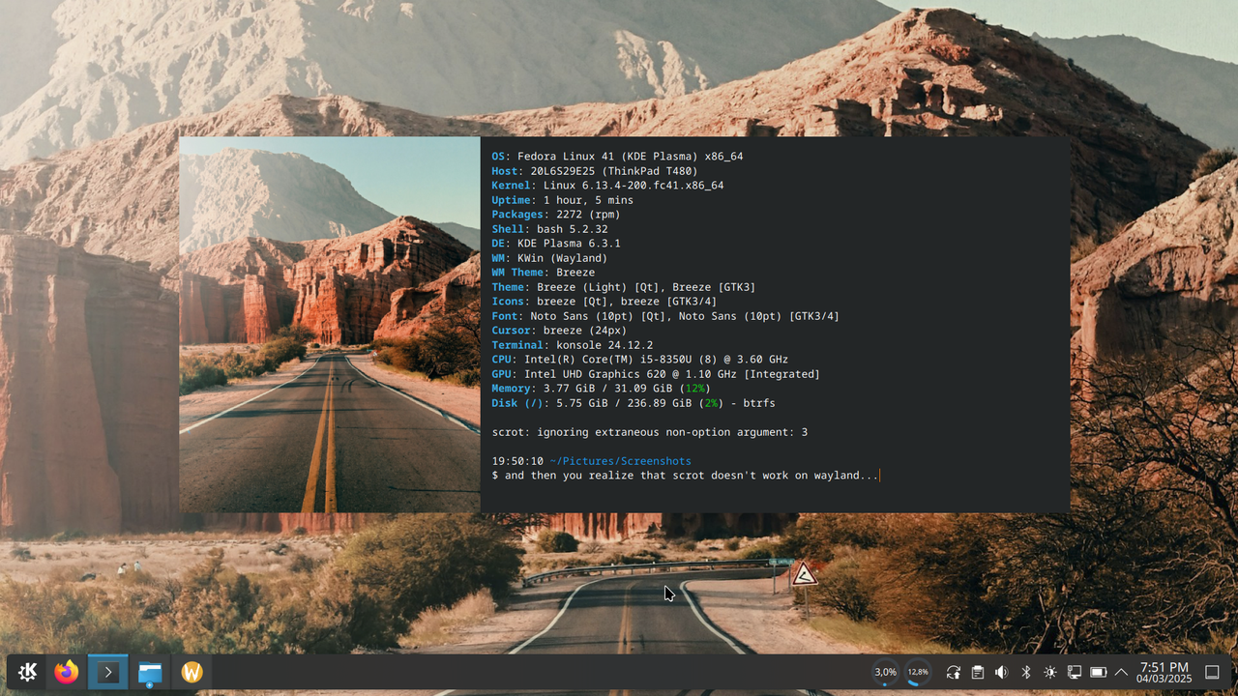Click the "Memory: 3.77 GiB / 31.09 GiB" line

(601, 389)
